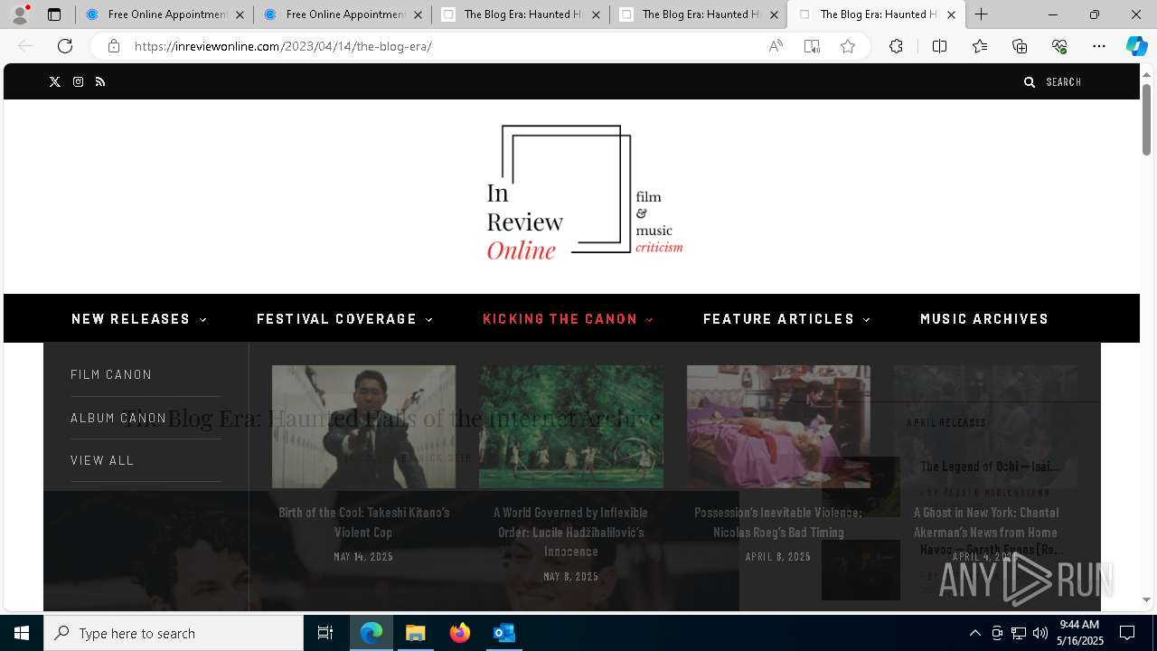Open Settings and more menu

1099,46
